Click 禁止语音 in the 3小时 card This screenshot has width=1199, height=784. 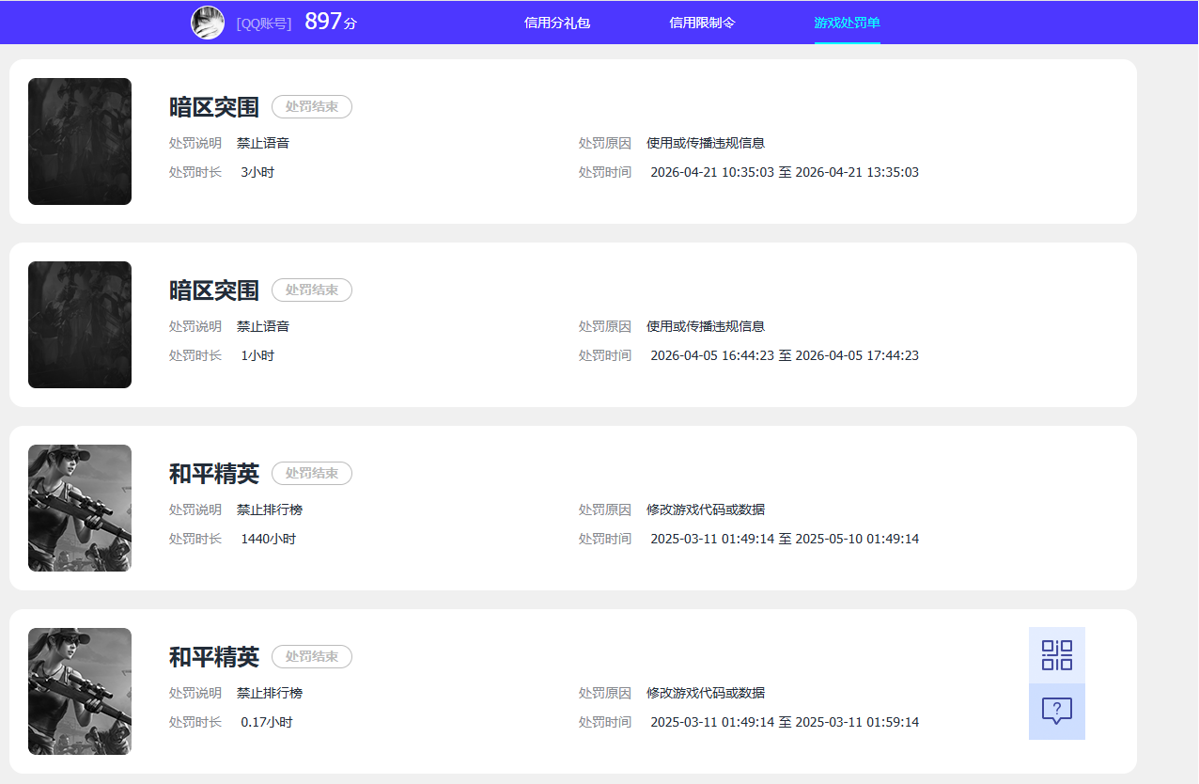(x=263, y=143)
